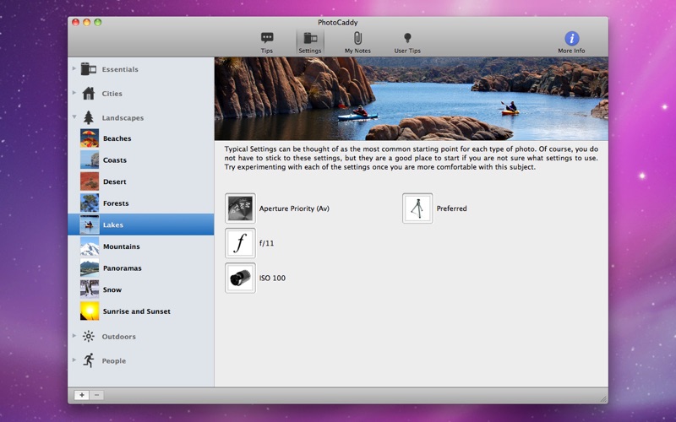Expand the Outdoors disclosure triangle
The height and width of the screenshot is (422, 676).
74,335
